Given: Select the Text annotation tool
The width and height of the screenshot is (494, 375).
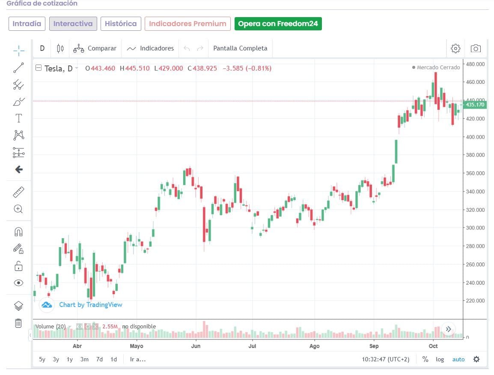Looking at the screenshot, I should pos(18,118).
